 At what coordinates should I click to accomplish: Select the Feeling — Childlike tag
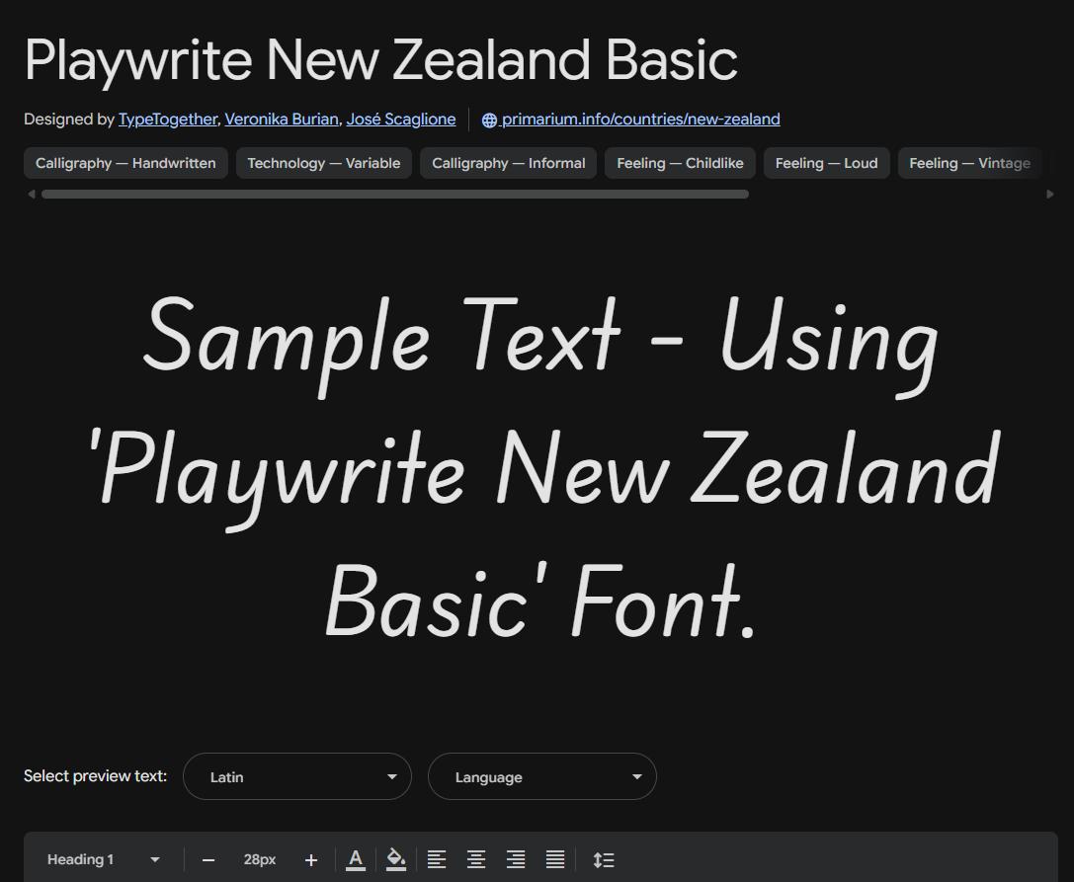coord(680,163)
